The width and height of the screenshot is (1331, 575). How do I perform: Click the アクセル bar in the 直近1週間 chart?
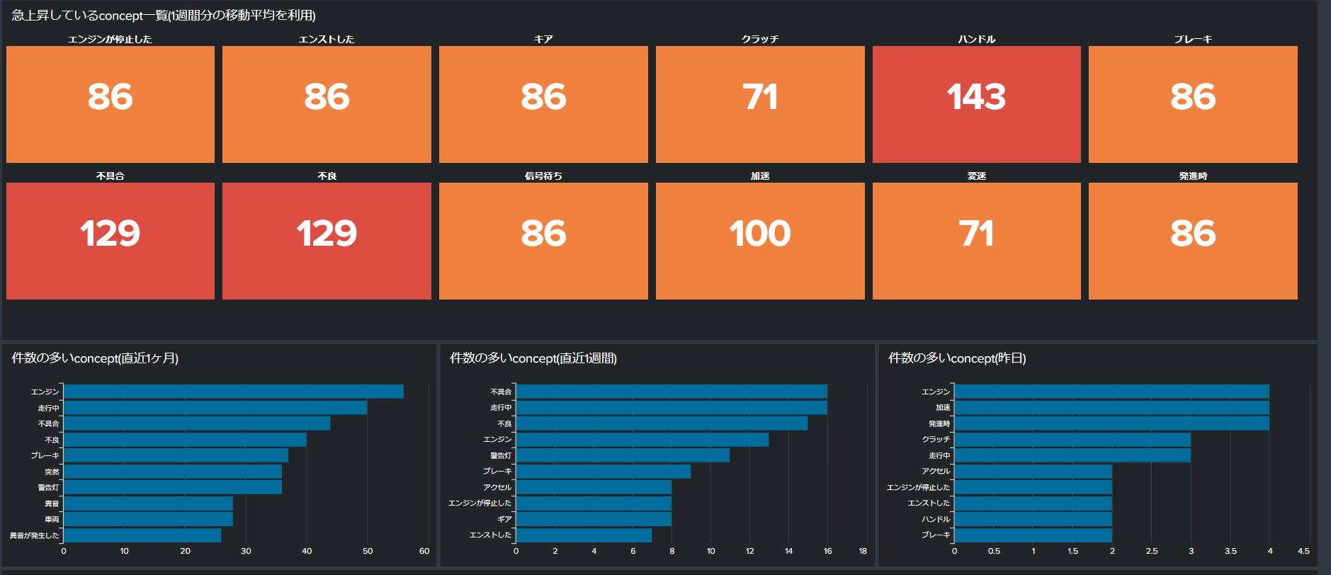pos(594,487)
